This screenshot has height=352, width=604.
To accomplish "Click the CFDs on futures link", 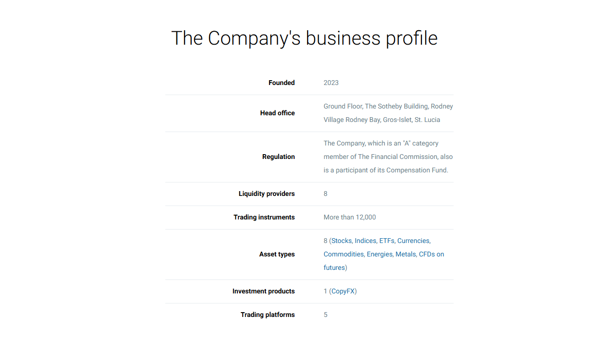I will pyautogui.click(x=431, y=254).
